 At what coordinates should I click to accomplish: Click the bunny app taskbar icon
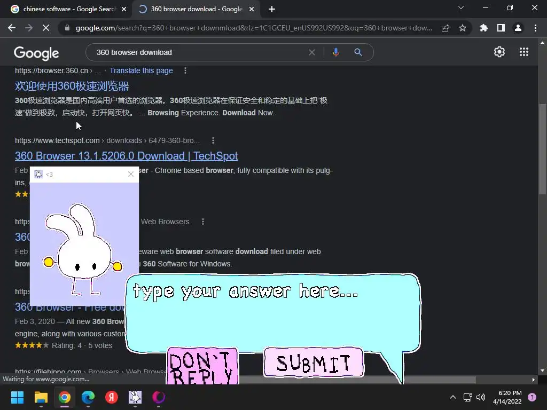click(135, 397)
